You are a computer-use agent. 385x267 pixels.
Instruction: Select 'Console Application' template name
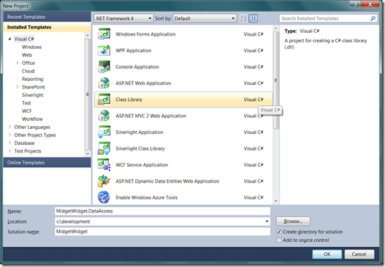(137, 67)
